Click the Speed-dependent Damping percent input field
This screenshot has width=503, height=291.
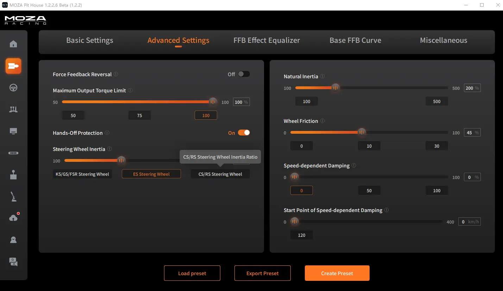pyautogui.click(x=472, y=177)
